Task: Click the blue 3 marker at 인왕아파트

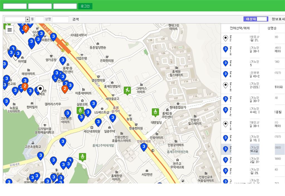Action: pyautogui.click(x=144, y=146)
